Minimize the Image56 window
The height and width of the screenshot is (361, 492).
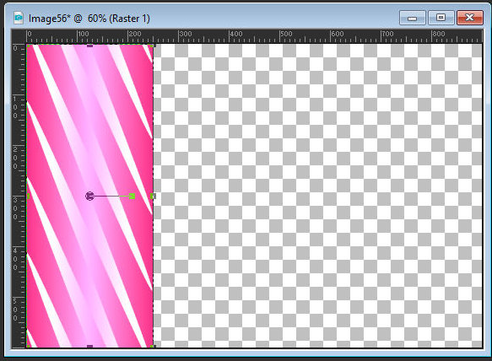pos(413,18)
